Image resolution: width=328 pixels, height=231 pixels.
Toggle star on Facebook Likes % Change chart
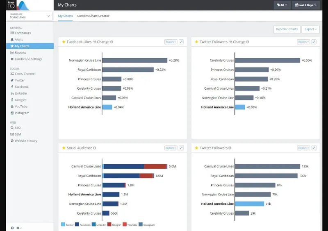pos(64,42)
